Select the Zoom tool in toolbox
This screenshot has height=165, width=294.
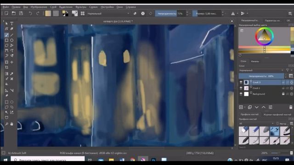(6, 124)
